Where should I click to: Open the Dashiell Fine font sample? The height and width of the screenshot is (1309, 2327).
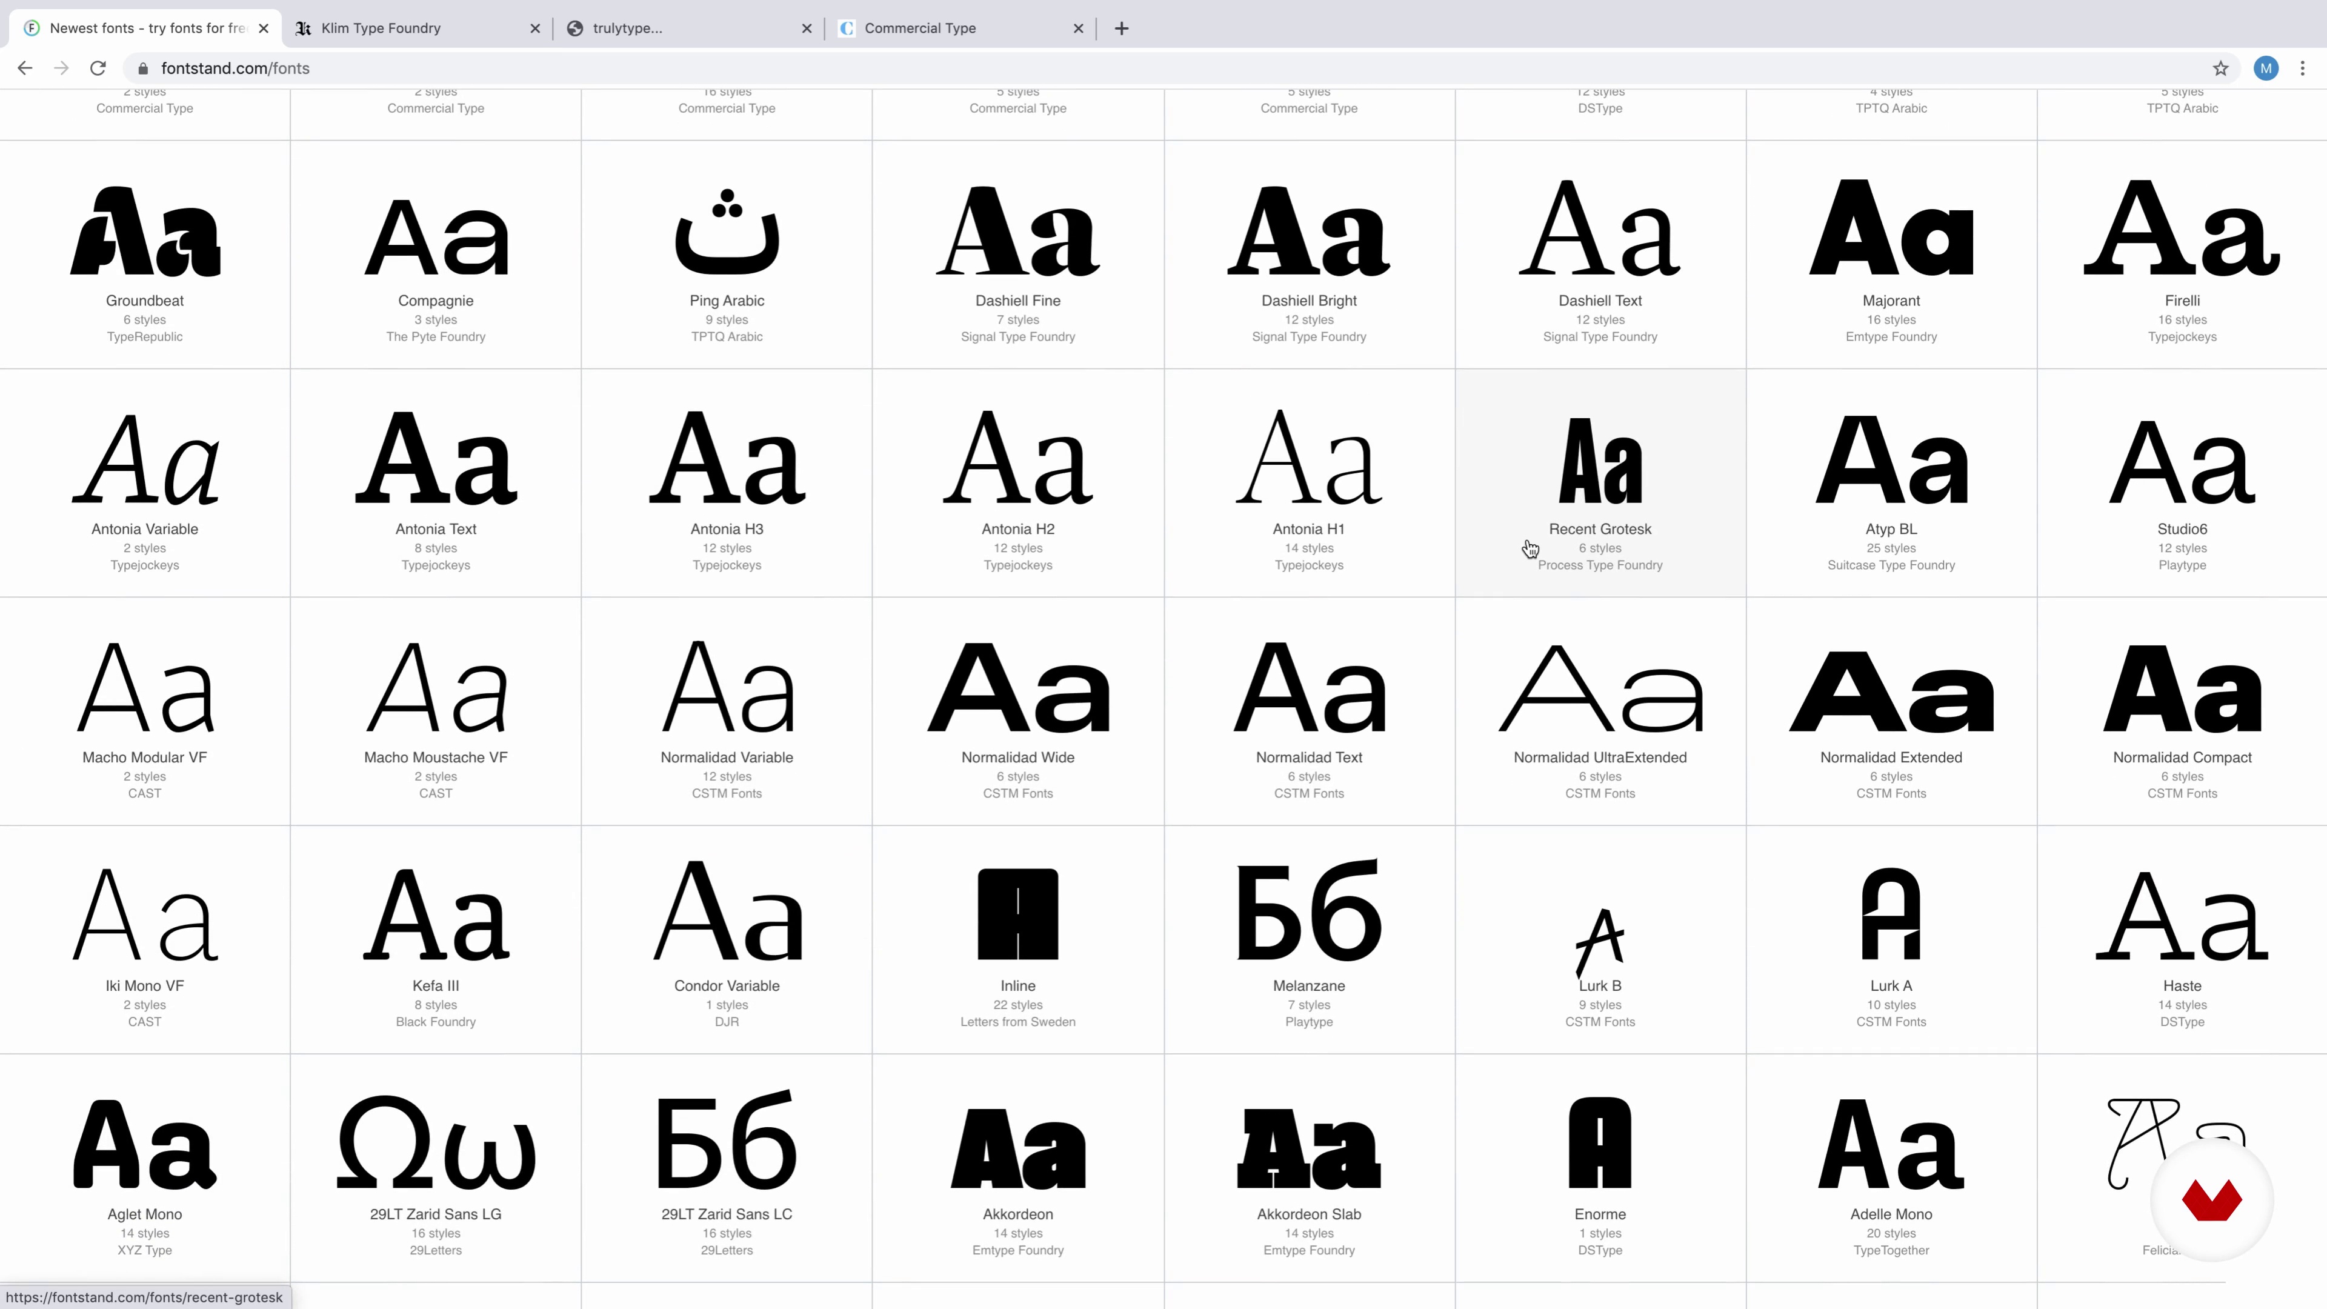(1018, 231)
